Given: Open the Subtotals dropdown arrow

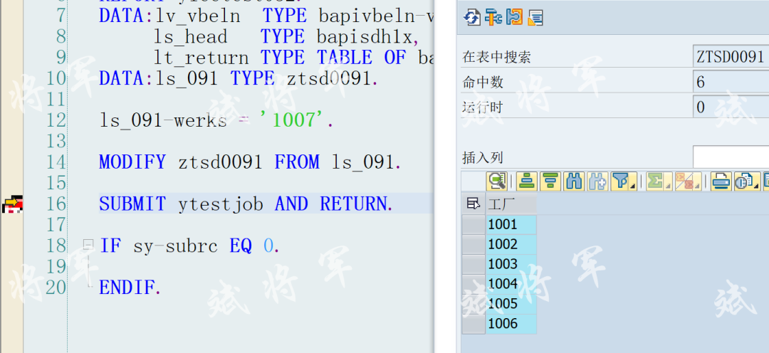Looking at the screenshot, I should click(697, 186).
